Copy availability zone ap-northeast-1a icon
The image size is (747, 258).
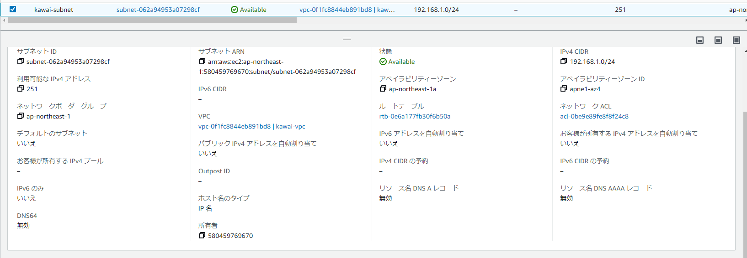[383, 88]
